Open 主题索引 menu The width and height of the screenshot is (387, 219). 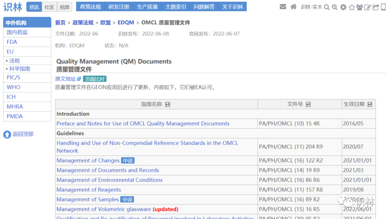[x=176, y=7]
